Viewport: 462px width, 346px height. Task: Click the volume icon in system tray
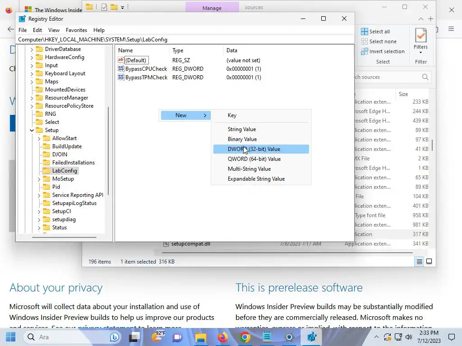coord(408,337)
